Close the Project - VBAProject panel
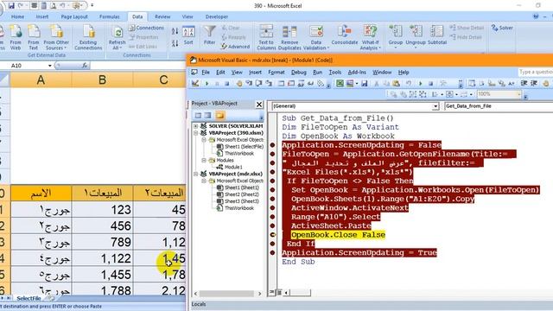The image size is (553, 311). (259, 104)
